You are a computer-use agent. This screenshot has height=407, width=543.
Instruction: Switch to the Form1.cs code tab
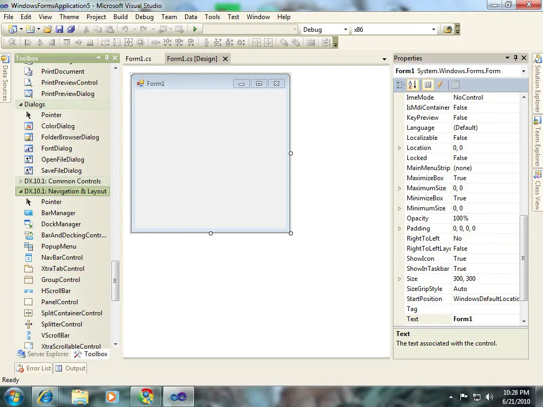pos(138,59)
